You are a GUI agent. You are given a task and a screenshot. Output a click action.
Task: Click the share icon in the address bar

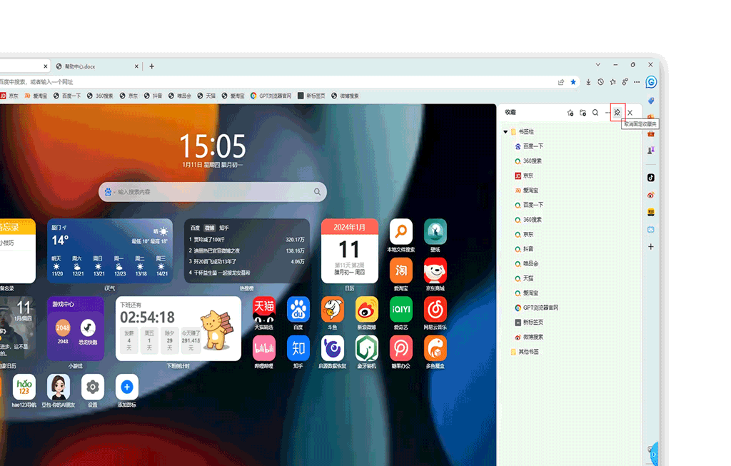tap(561, 82)
